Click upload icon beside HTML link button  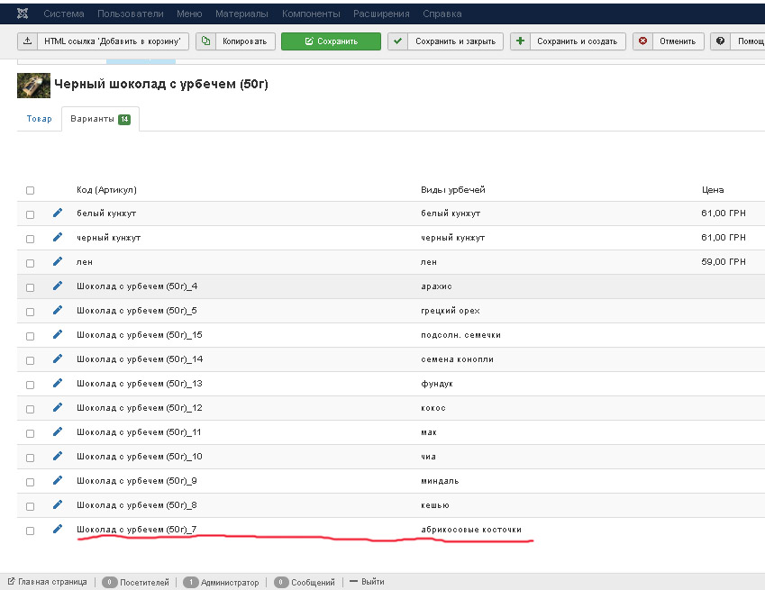pyautogui.click(x=28, y=41)
